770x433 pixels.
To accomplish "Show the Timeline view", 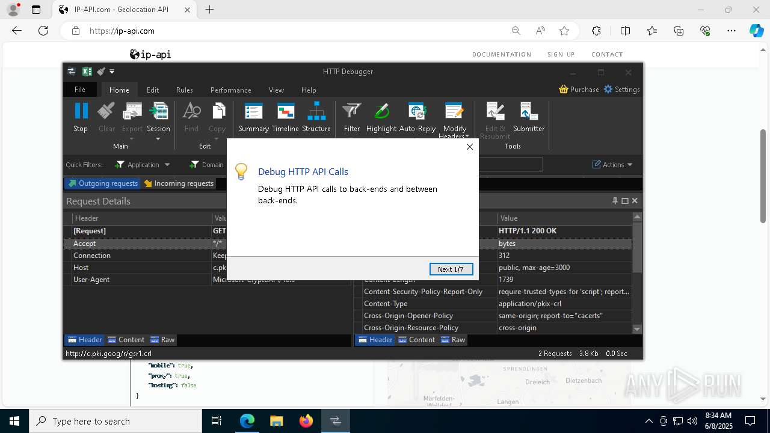I will 285,117.
